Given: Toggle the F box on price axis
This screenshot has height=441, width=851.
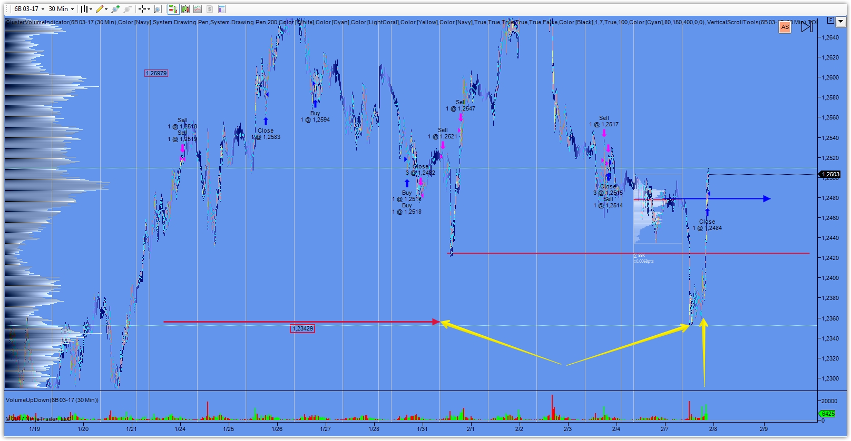Looking at the screenshot, I should (831, 20).
